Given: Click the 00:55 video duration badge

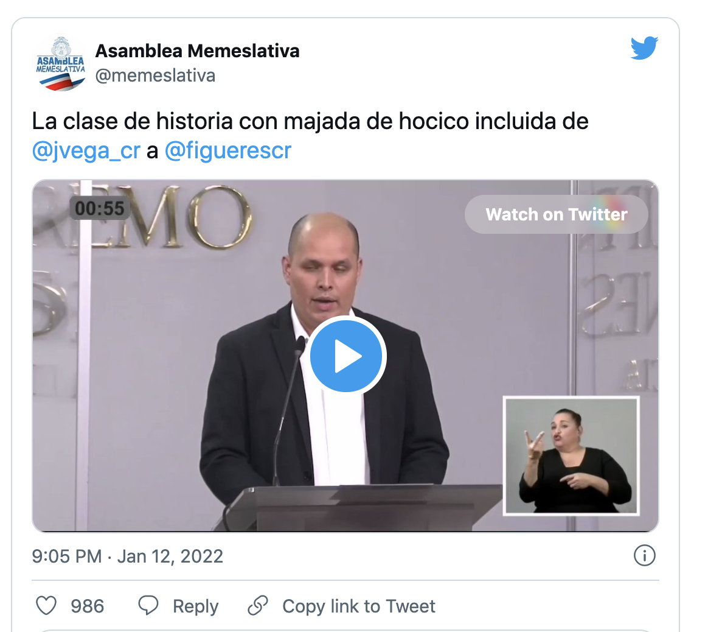Looking at the screenshot, I should pos(100,208).
